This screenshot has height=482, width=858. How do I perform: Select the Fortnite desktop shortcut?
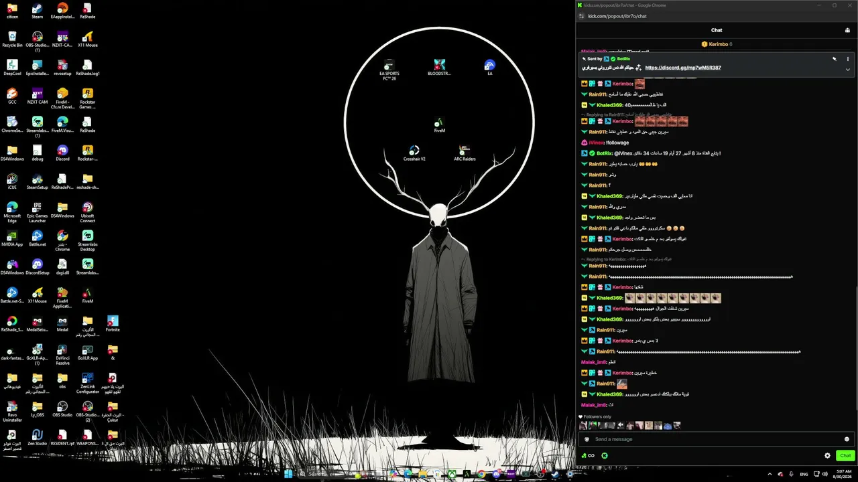coord(113,324)
